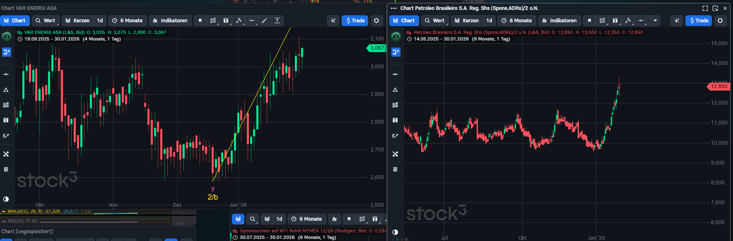733x241 pixels.
Task: Select the text tool in VAR ENERGI toolbar
Action: pos(226,21)
